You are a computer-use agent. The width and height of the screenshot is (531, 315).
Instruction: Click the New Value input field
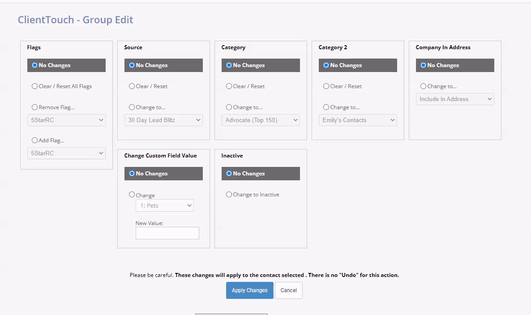coord(167,233)
